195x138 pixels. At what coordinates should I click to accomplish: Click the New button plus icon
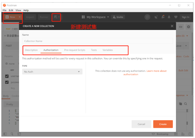(x=7, y=17)
